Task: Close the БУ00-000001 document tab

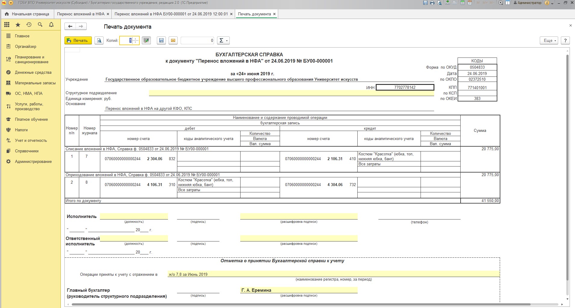Action: pyautogui.click(x=231, y=14)
